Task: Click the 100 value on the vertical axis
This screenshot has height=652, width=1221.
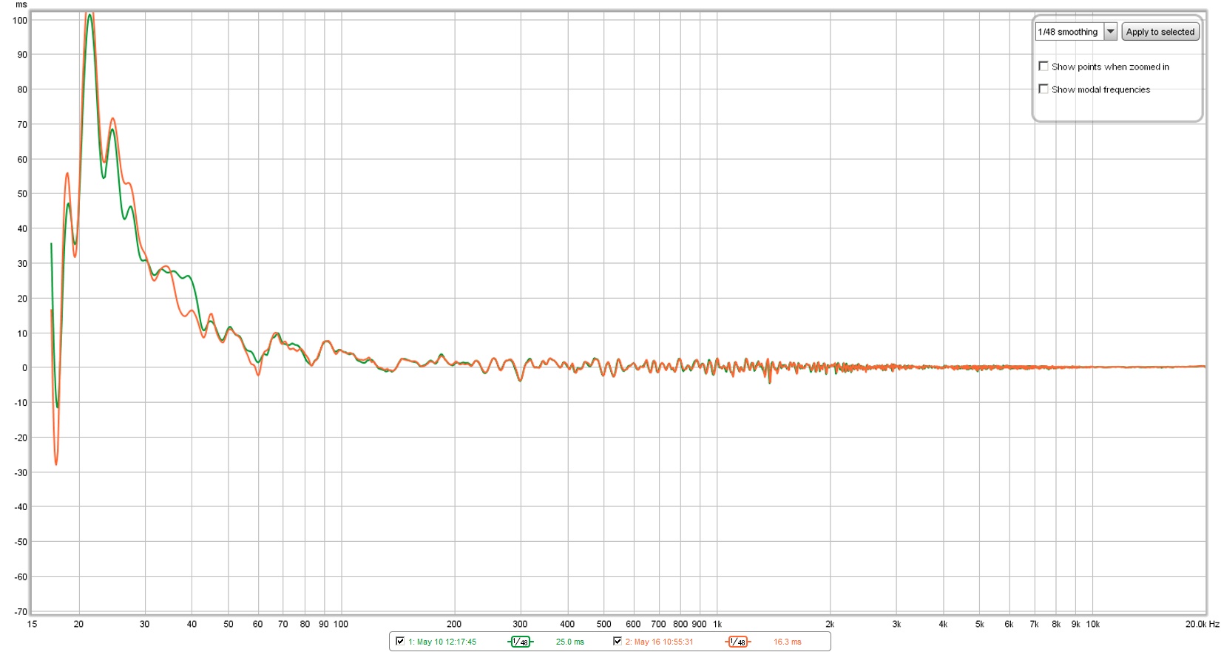Action: pos(20,21)
